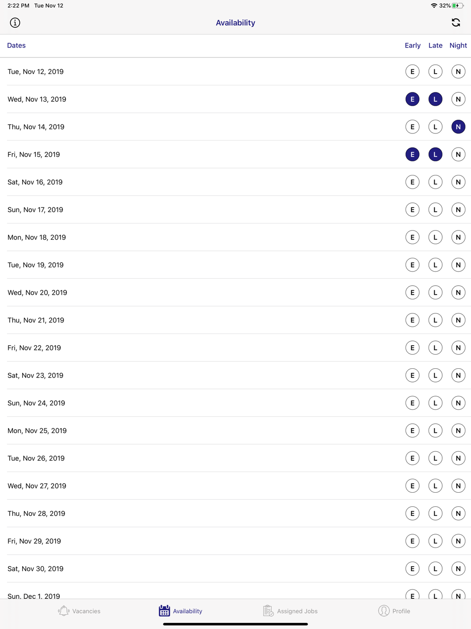Click the Night column header
The height and width of the screenshot is (629, 471).
[x=458, y=45]
